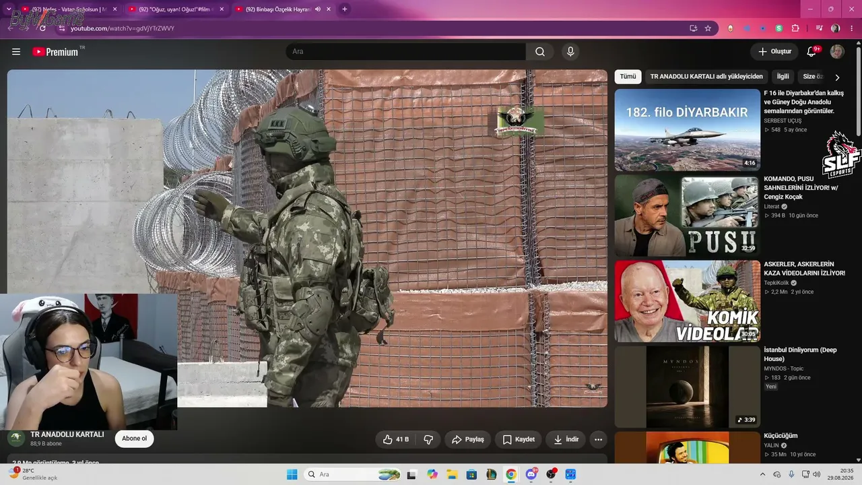Open League of Legends icon on taskbar
This screenshot has height=485, width=862.
tap(492, 474)
